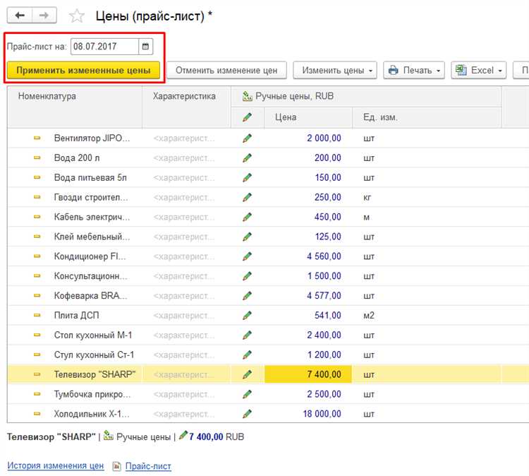Open the Прайс-лист link at bottom
The image size is (529, 476).
click(148, 466)
